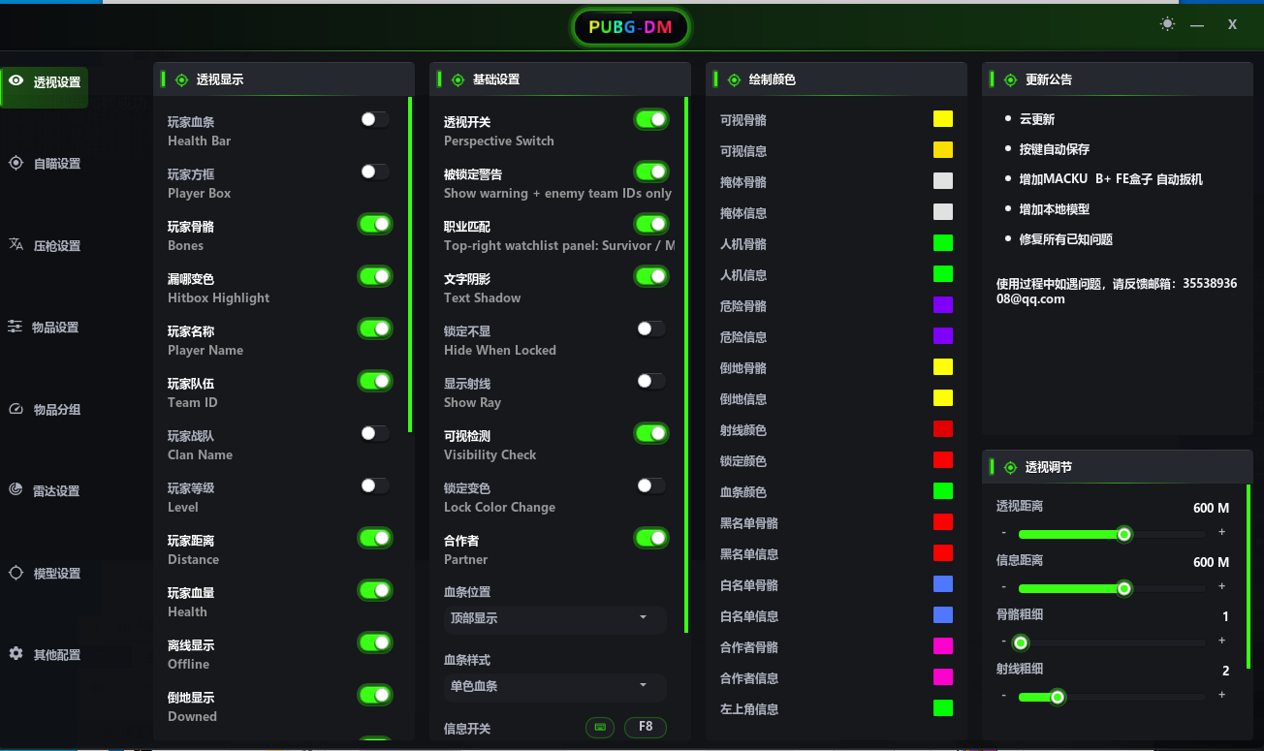
Task: Decrease 信息距离 with the minus icon
Action: [x=1003, y=587]
